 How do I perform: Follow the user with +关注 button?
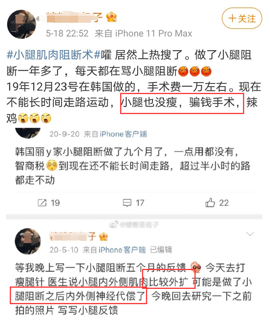point(242,18)
